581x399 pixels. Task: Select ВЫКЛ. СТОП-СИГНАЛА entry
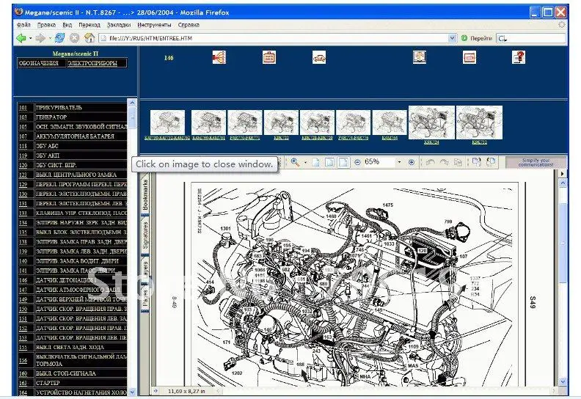click(72, 373)
